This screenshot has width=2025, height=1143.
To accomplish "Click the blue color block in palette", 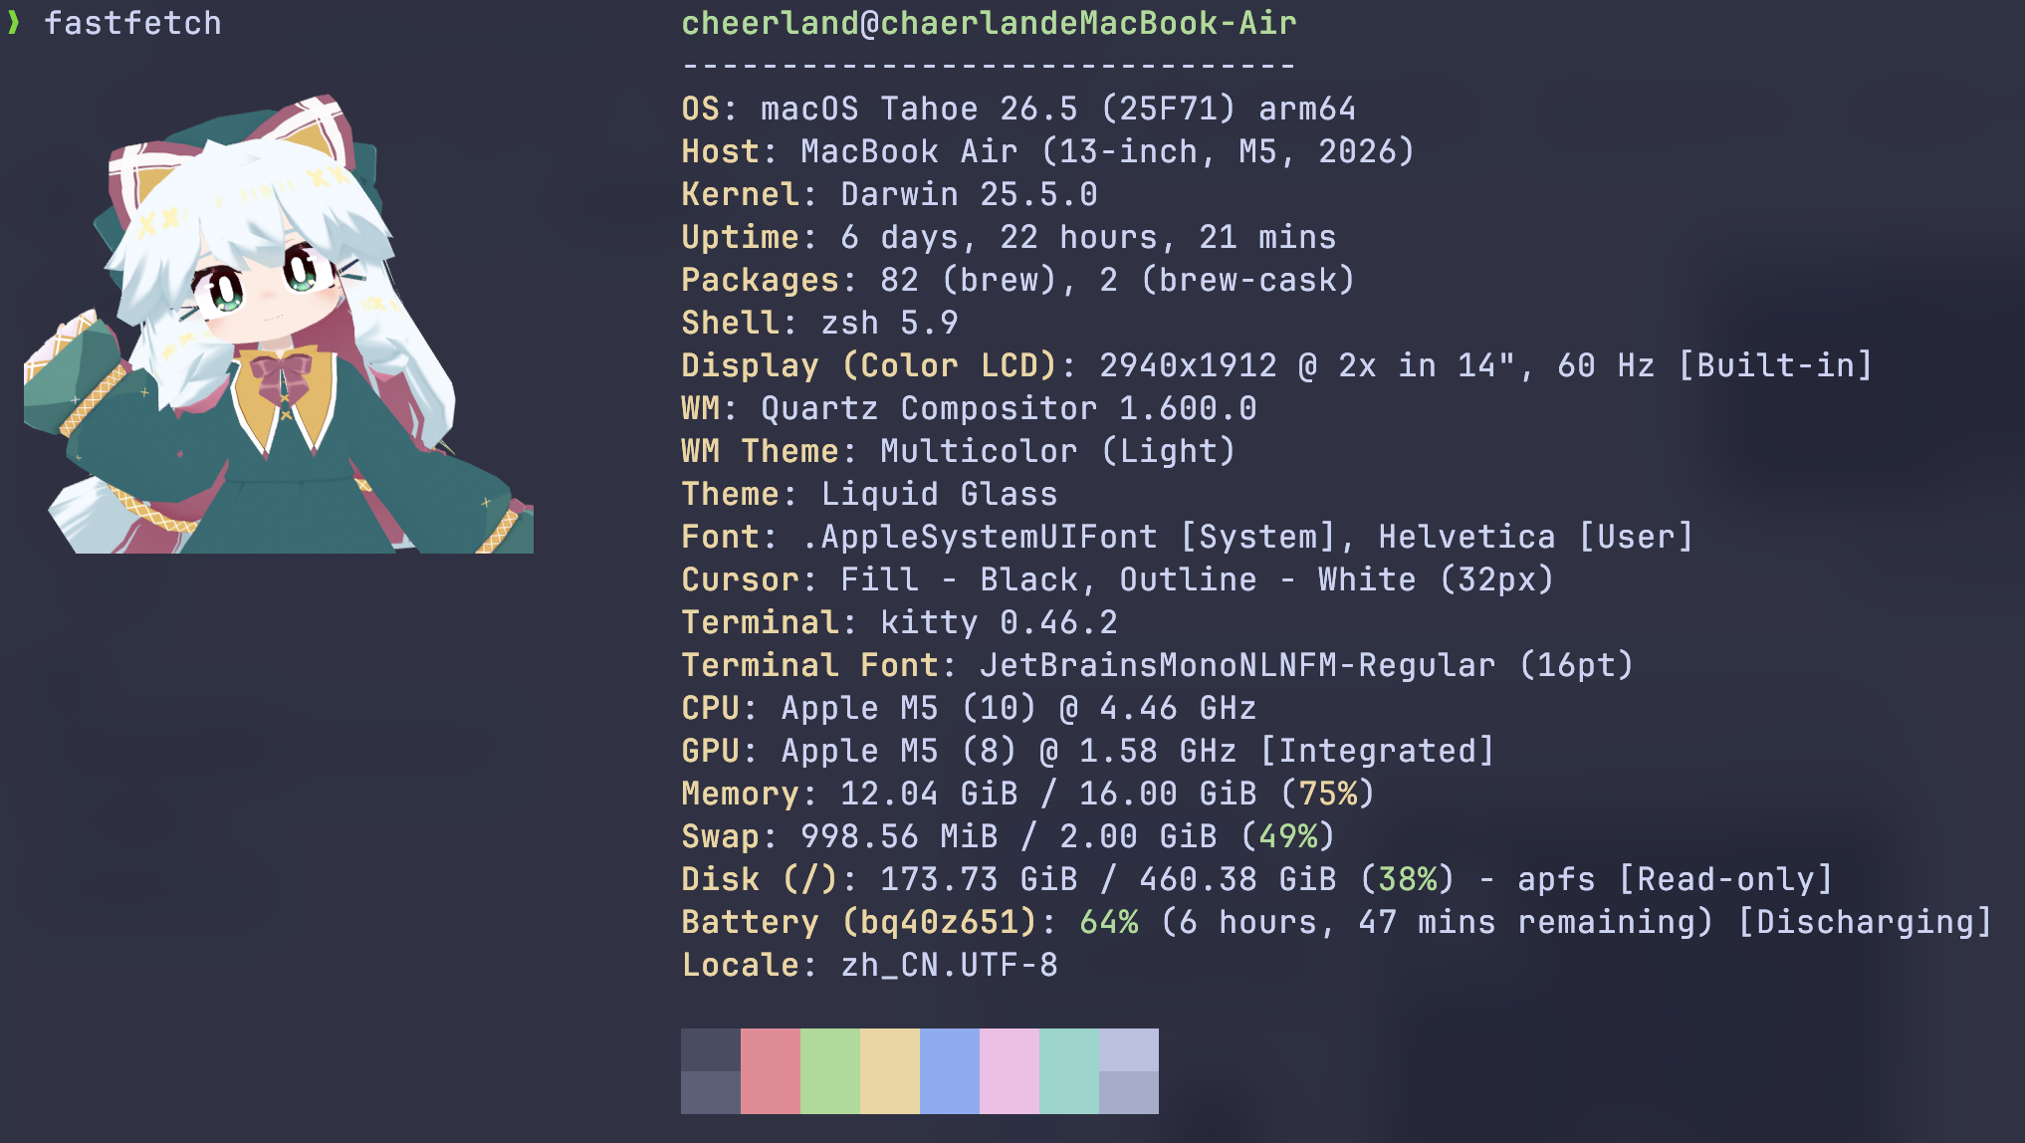I will tap(950, 1071).
